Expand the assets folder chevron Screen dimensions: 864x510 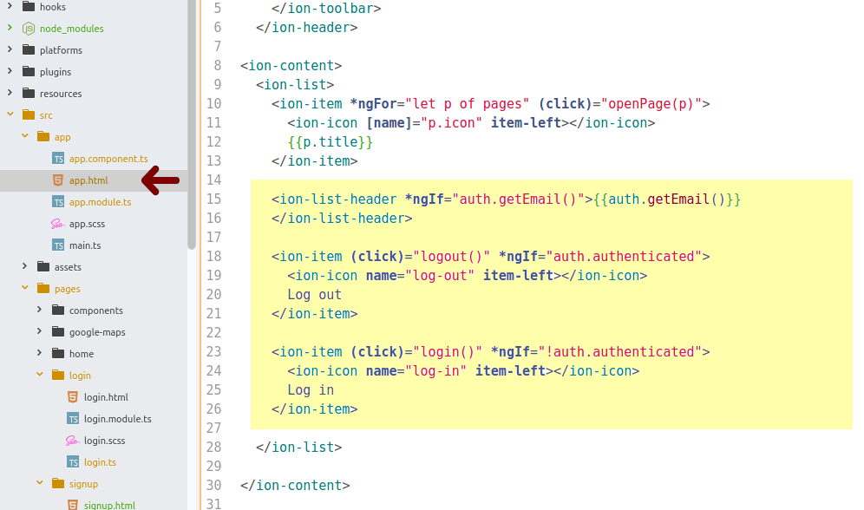(25, 266)
